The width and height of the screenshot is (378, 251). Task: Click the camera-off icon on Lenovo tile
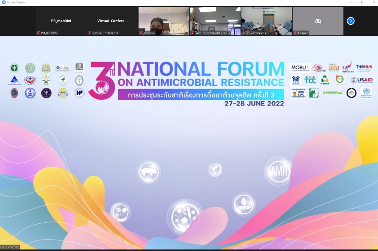[318, 21]
